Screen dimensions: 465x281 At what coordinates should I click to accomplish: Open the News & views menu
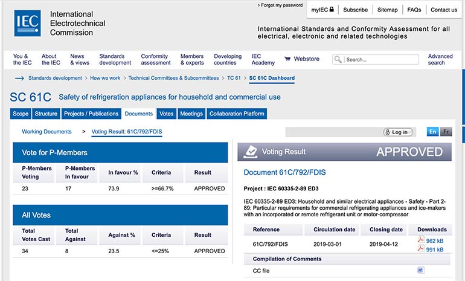pyautogui.click(x=80, y=59)
